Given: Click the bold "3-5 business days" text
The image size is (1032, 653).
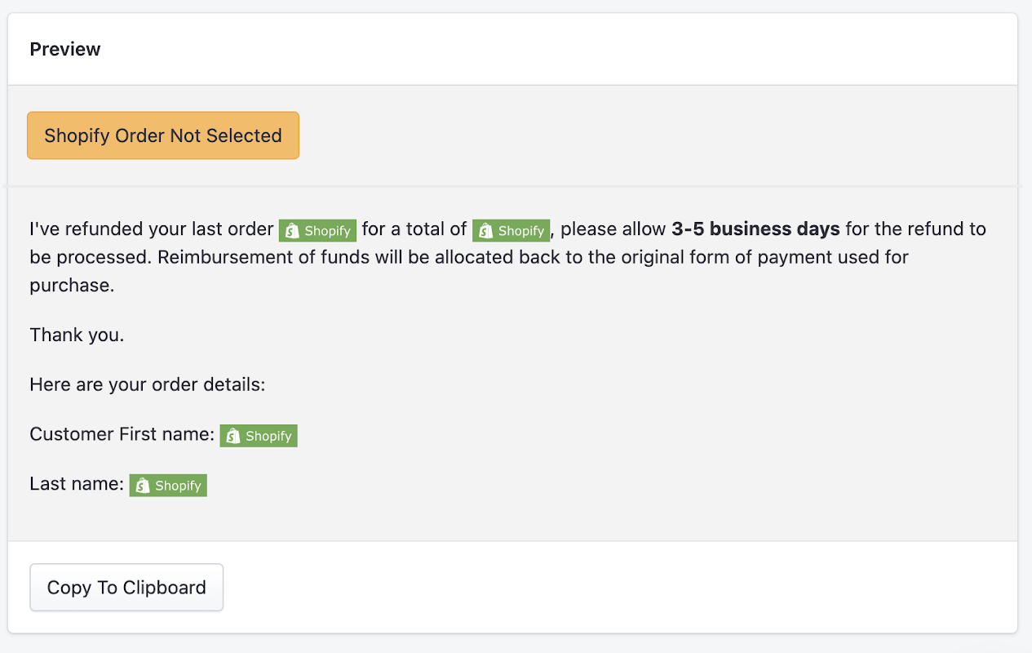Looking at the screenshot, I should pyautogui.click(x=755, y=229).
